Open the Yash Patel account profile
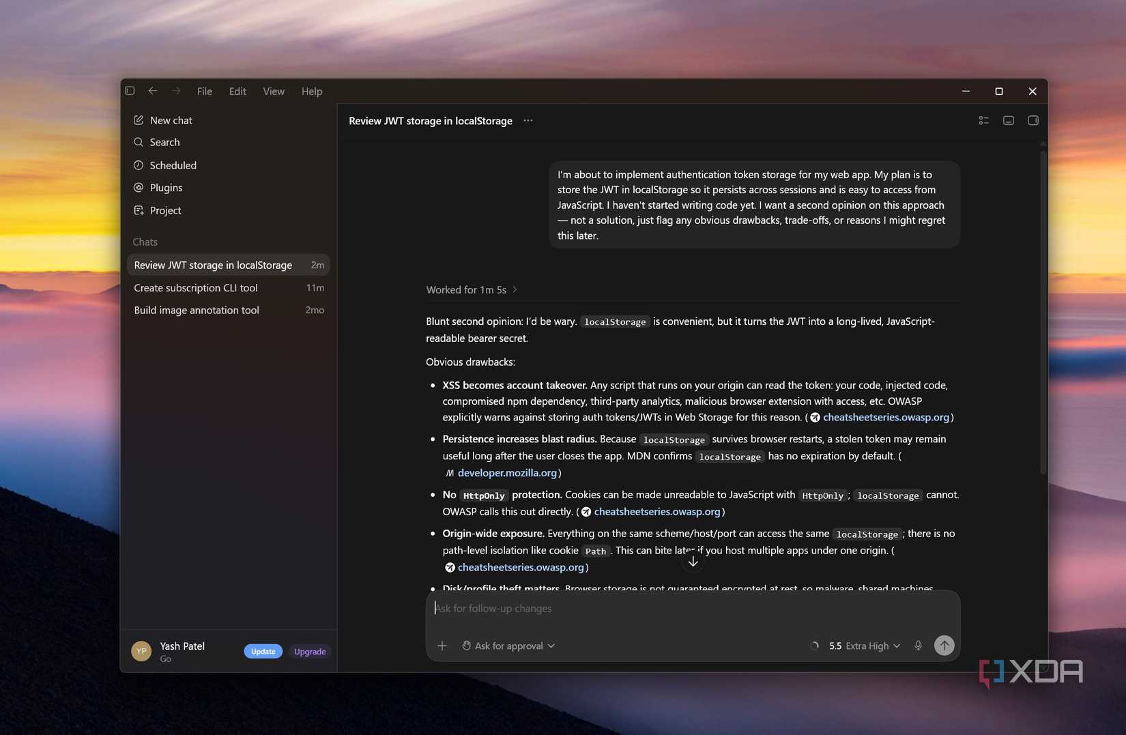This screenshot has width=1126, height=735. tap(182, 651)
